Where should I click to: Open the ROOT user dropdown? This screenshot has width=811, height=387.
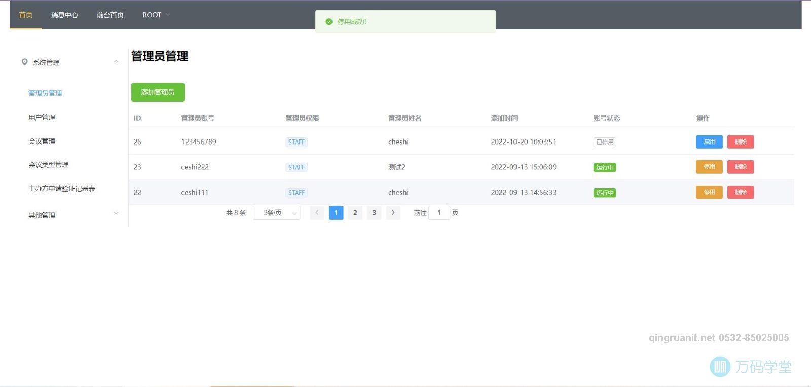coord(156,15)
